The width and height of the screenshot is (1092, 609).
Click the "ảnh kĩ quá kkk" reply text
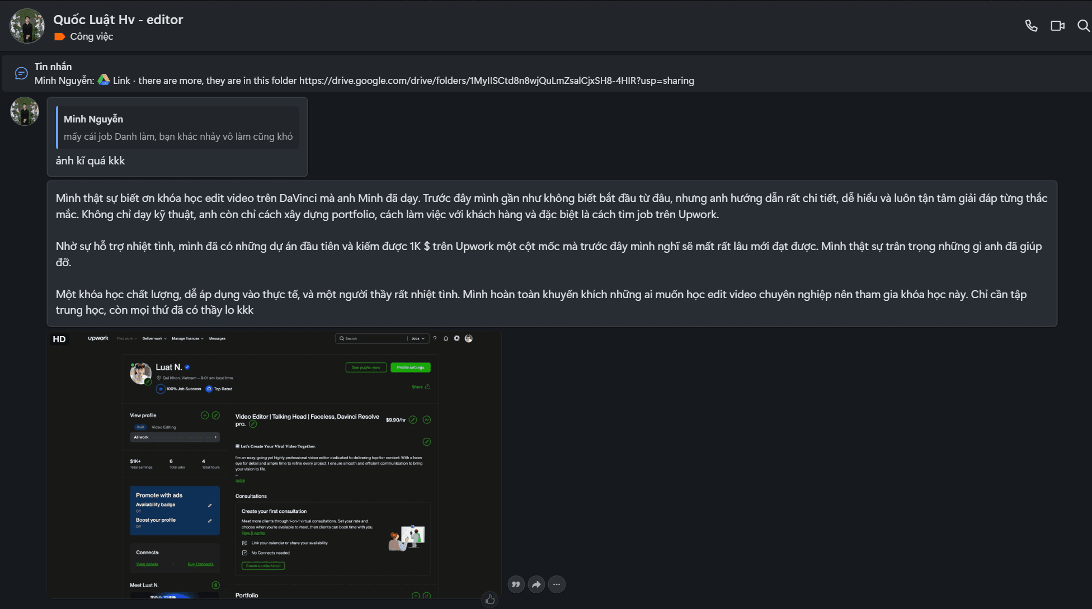(90, 161)
